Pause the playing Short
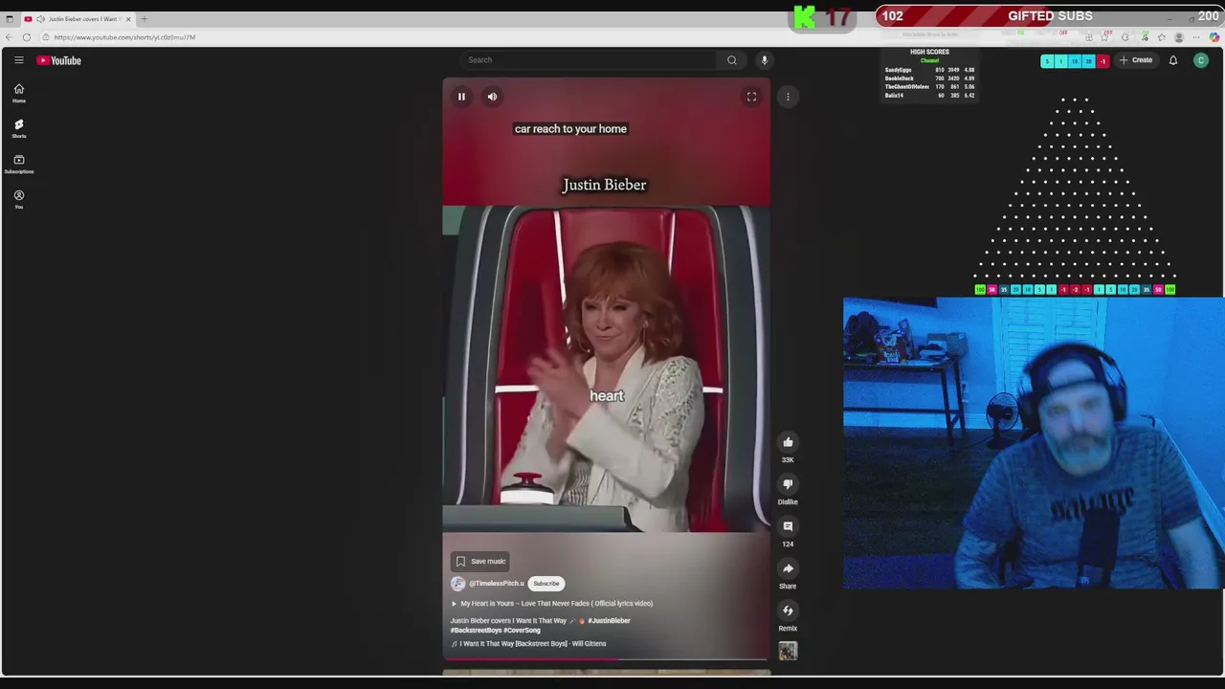This screenshot has height=689, width=1225. coord(461,97)
